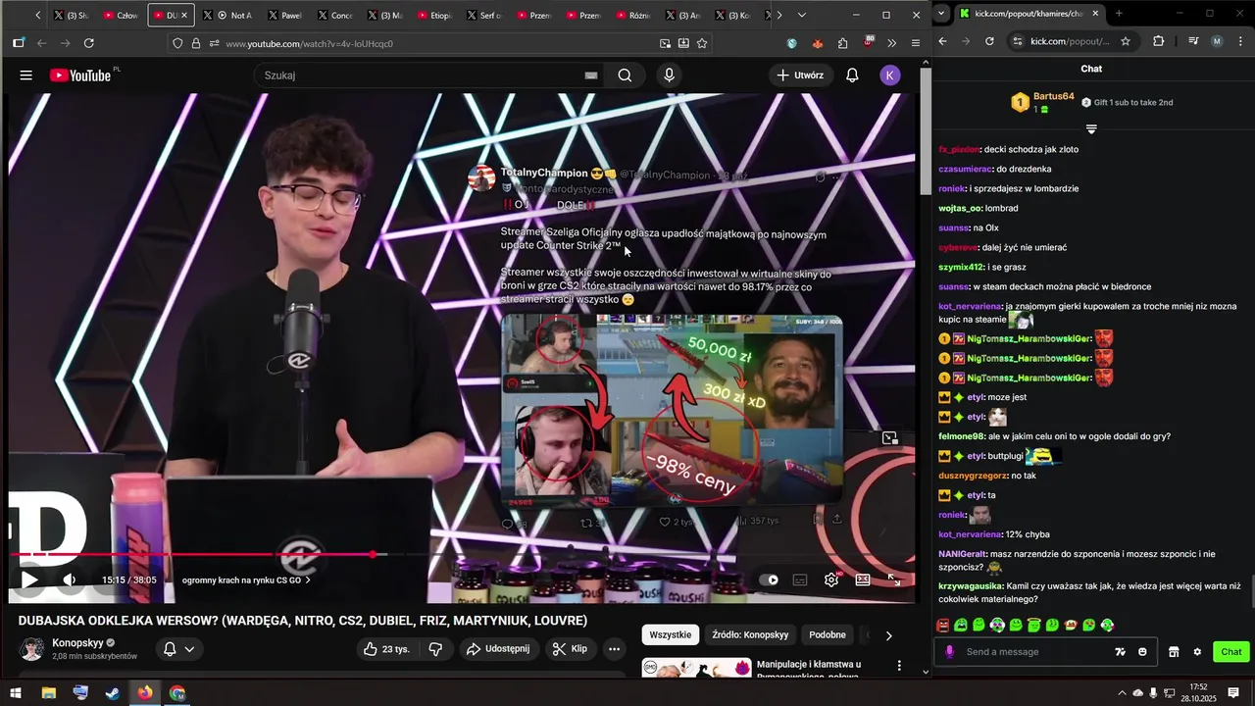The width and height of the screenshot is (1255, 706).
Task: Open Steam from the Windows taskbar
Action: tap(113, 693)
